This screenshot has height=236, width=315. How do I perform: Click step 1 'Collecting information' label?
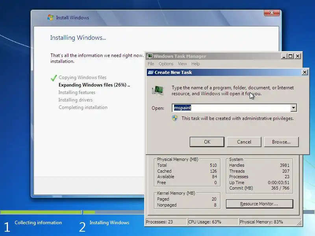(x=38, y=223)
